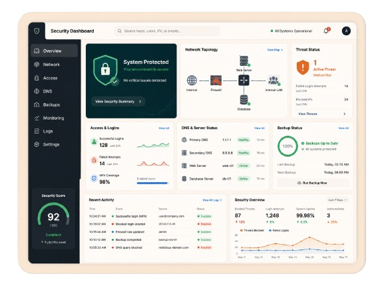Open the View Map link
The width and height of the screenshot is (384, 288).
pos(275,50)
